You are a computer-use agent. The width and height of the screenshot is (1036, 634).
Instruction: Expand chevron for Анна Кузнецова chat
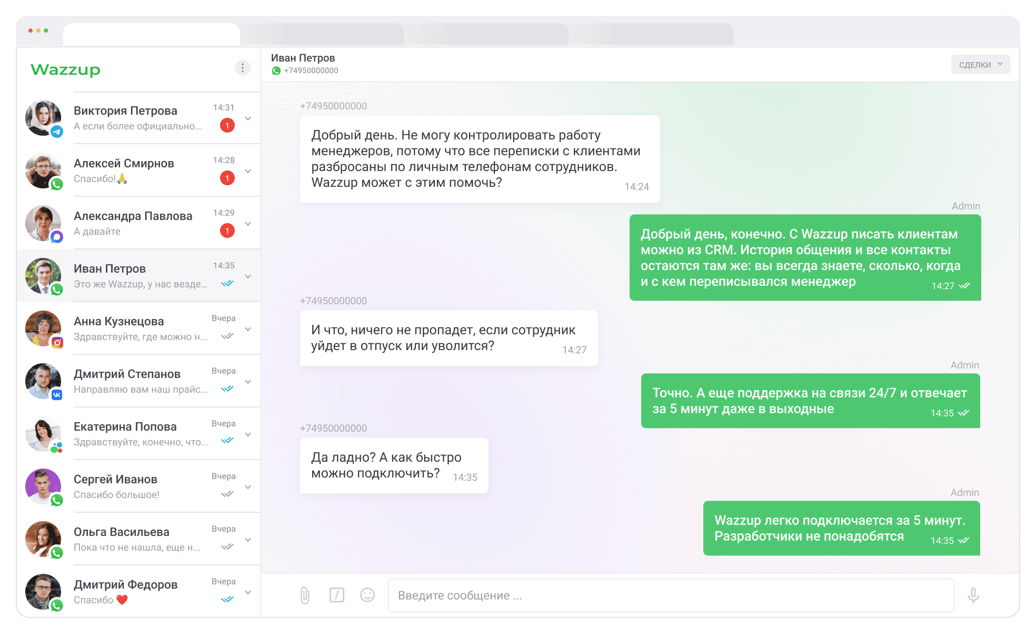[x=248, y=329]
